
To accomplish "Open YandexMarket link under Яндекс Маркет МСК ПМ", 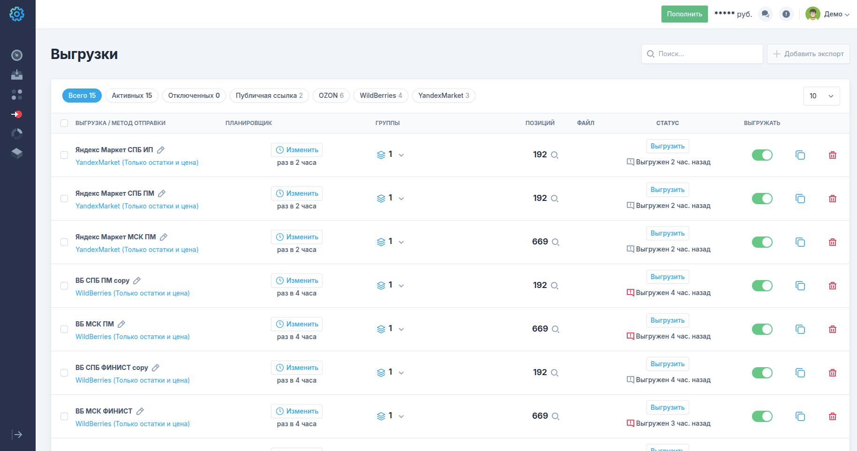I will coord(137,250).
